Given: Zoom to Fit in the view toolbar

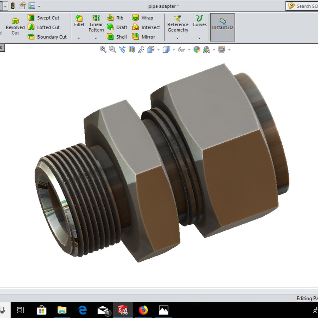Looking at the screenshot, I should click(103, 49).
